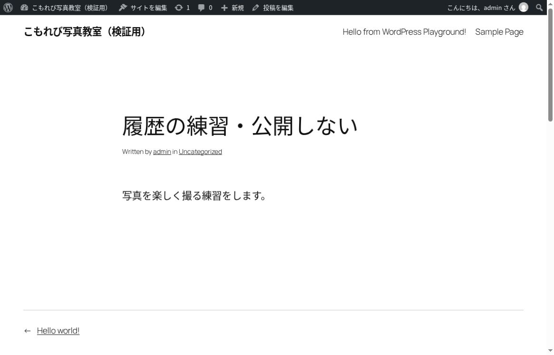Screen dimensions: 554x355
Task: Click the admin avatar icon
Action: pos(524,8)
